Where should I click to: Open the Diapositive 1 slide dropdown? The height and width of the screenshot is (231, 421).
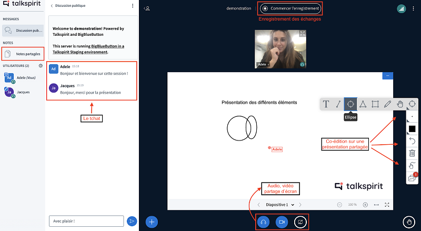280,205
